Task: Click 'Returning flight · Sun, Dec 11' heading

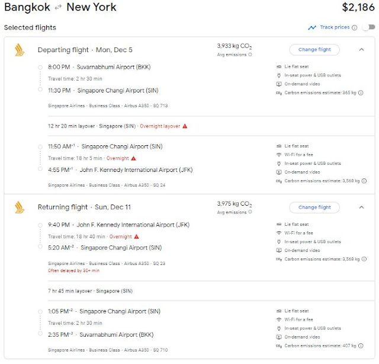Action: (84, 207)
